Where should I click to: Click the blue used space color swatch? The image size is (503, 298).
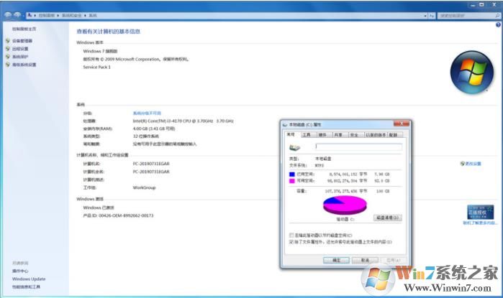point(292,174)
